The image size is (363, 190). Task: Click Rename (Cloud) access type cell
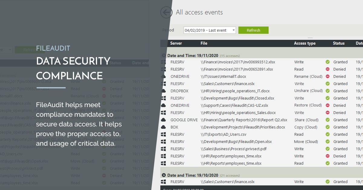tap(308, 77)
